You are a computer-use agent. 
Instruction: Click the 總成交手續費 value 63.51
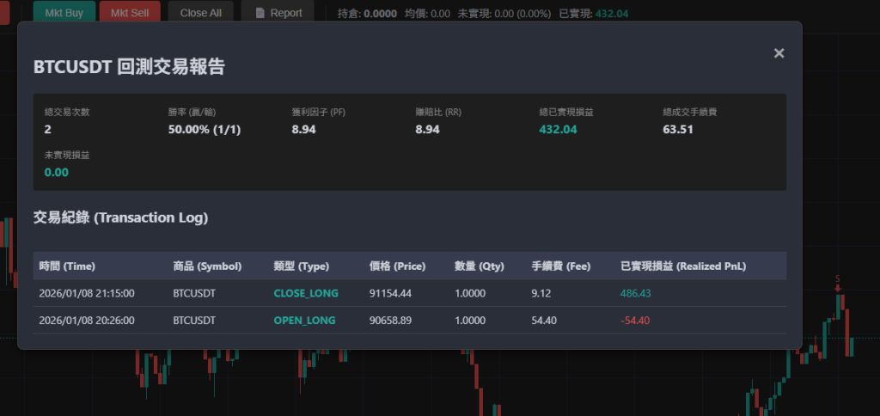(x=678, y=130)
